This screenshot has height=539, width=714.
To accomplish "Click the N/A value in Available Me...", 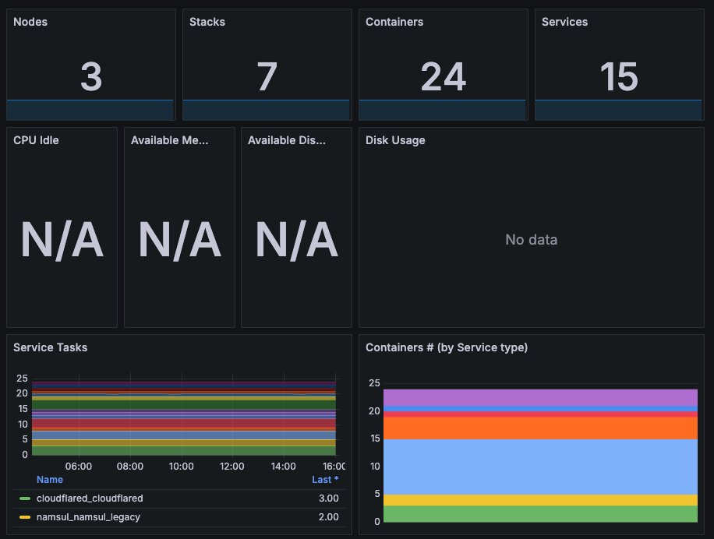I will pyautogui.click(x=179, y=240).
